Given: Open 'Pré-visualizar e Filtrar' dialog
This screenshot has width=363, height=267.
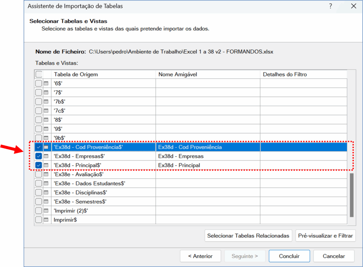Looking at the screenshot, I should (x=325, y=236).
